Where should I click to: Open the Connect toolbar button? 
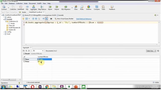coord(4,8)
